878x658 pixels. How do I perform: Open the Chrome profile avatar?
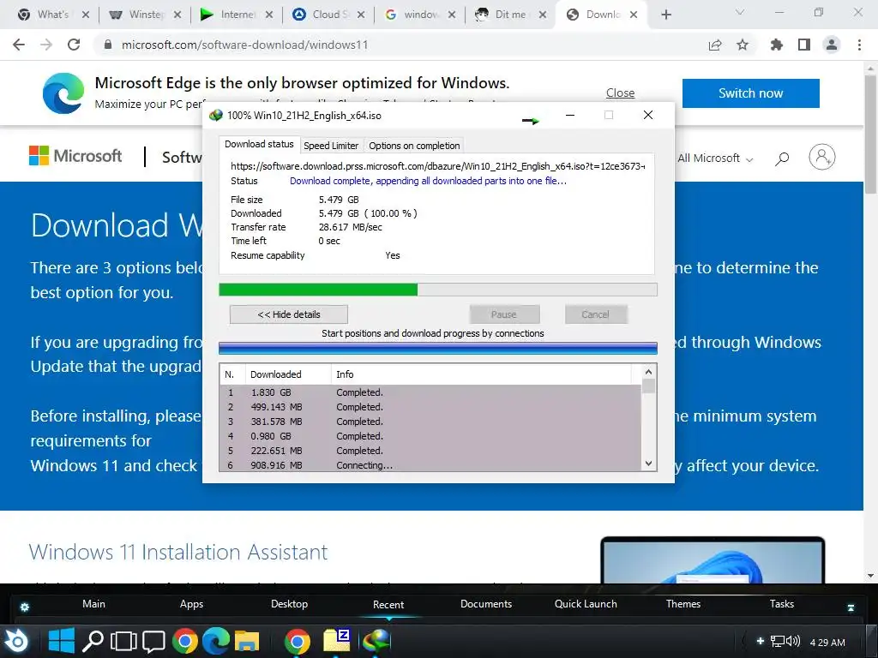pos(832,45)
